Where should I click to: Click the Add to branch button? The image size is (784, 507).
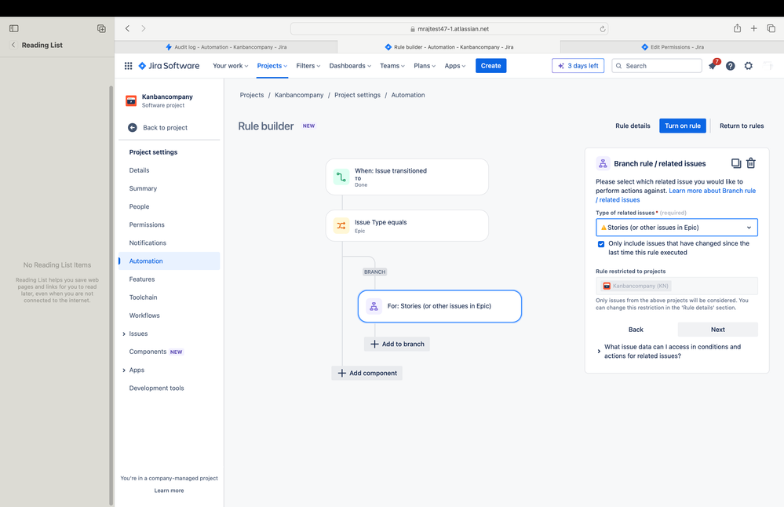coord(397,344)
